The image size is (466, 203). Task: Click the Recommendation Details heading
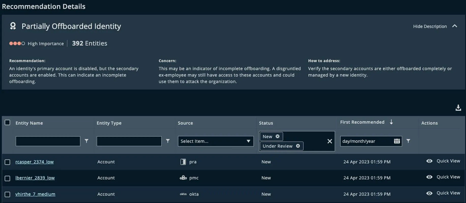coord(44,6)
